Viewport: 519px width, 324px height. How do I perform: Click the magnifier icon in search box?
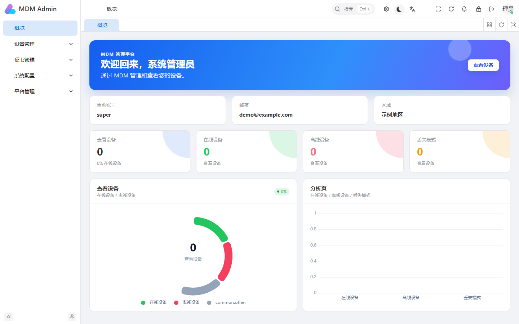tap(337, 9)
